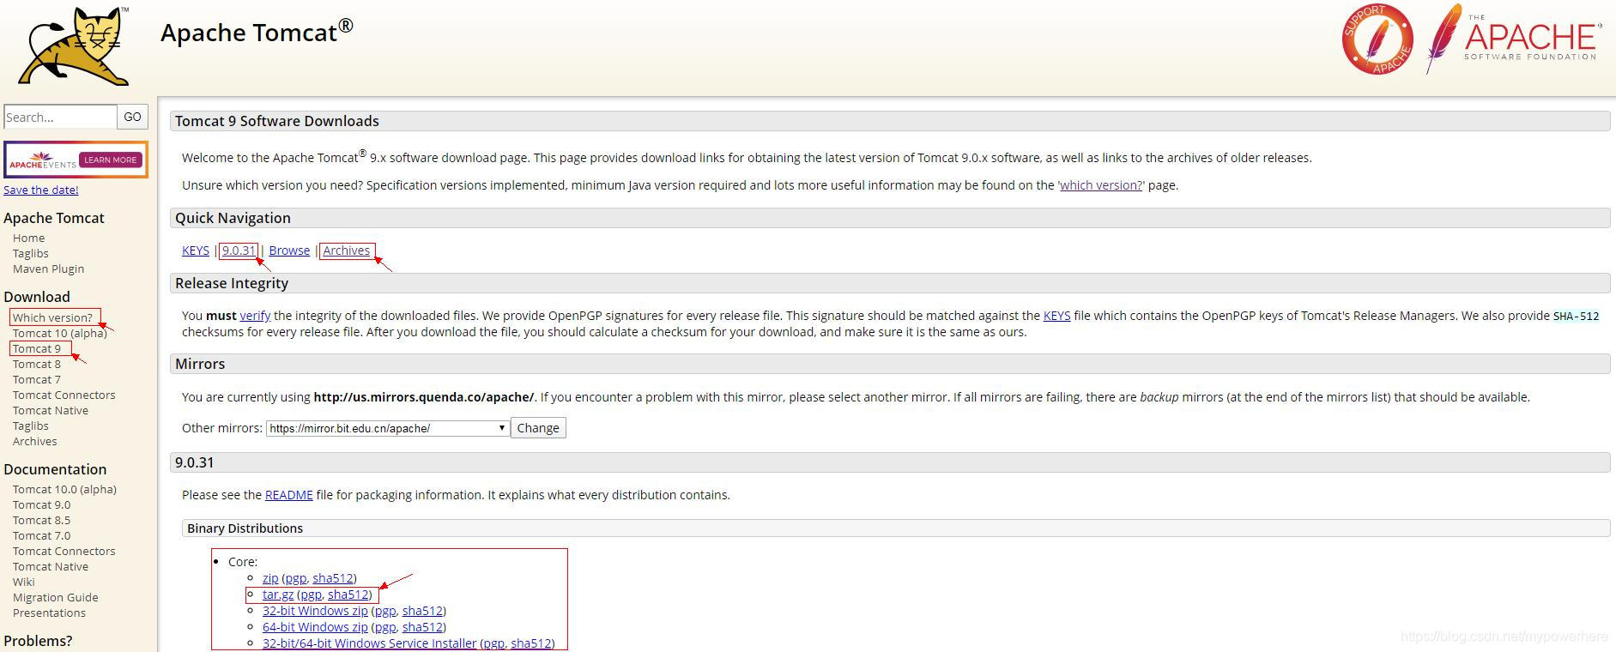Screen dimensions: 1616x652
Task: Open sha512 for 32-bit Windows zip
Action: pyautogui.click(x=423, y=611)
